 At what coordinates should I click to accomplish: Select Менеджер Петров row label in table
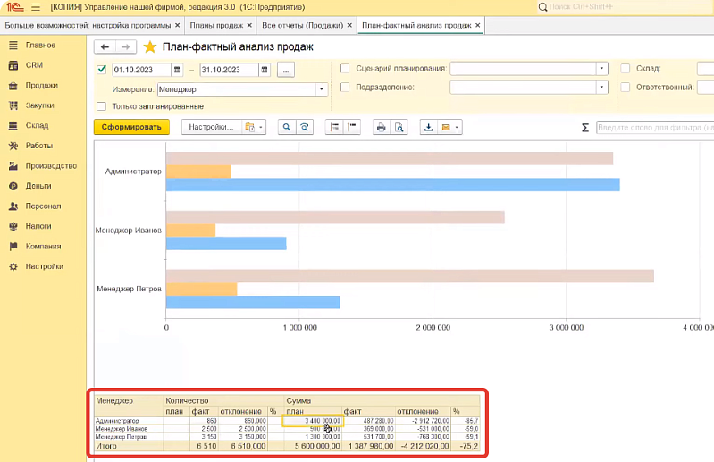tap(122, 436)
